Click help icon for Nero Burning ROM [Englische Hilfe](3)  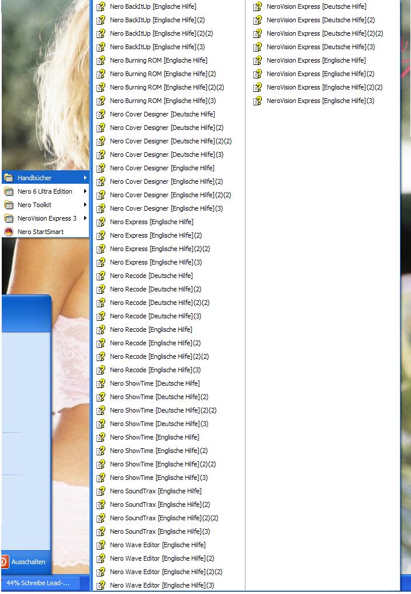point(101,101)
